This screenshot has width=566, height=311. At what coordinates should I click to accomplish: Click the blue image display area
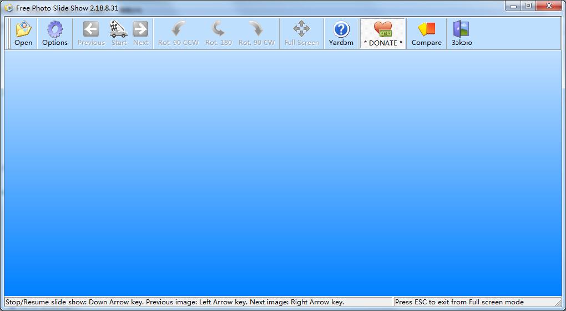tap(283, 173)
